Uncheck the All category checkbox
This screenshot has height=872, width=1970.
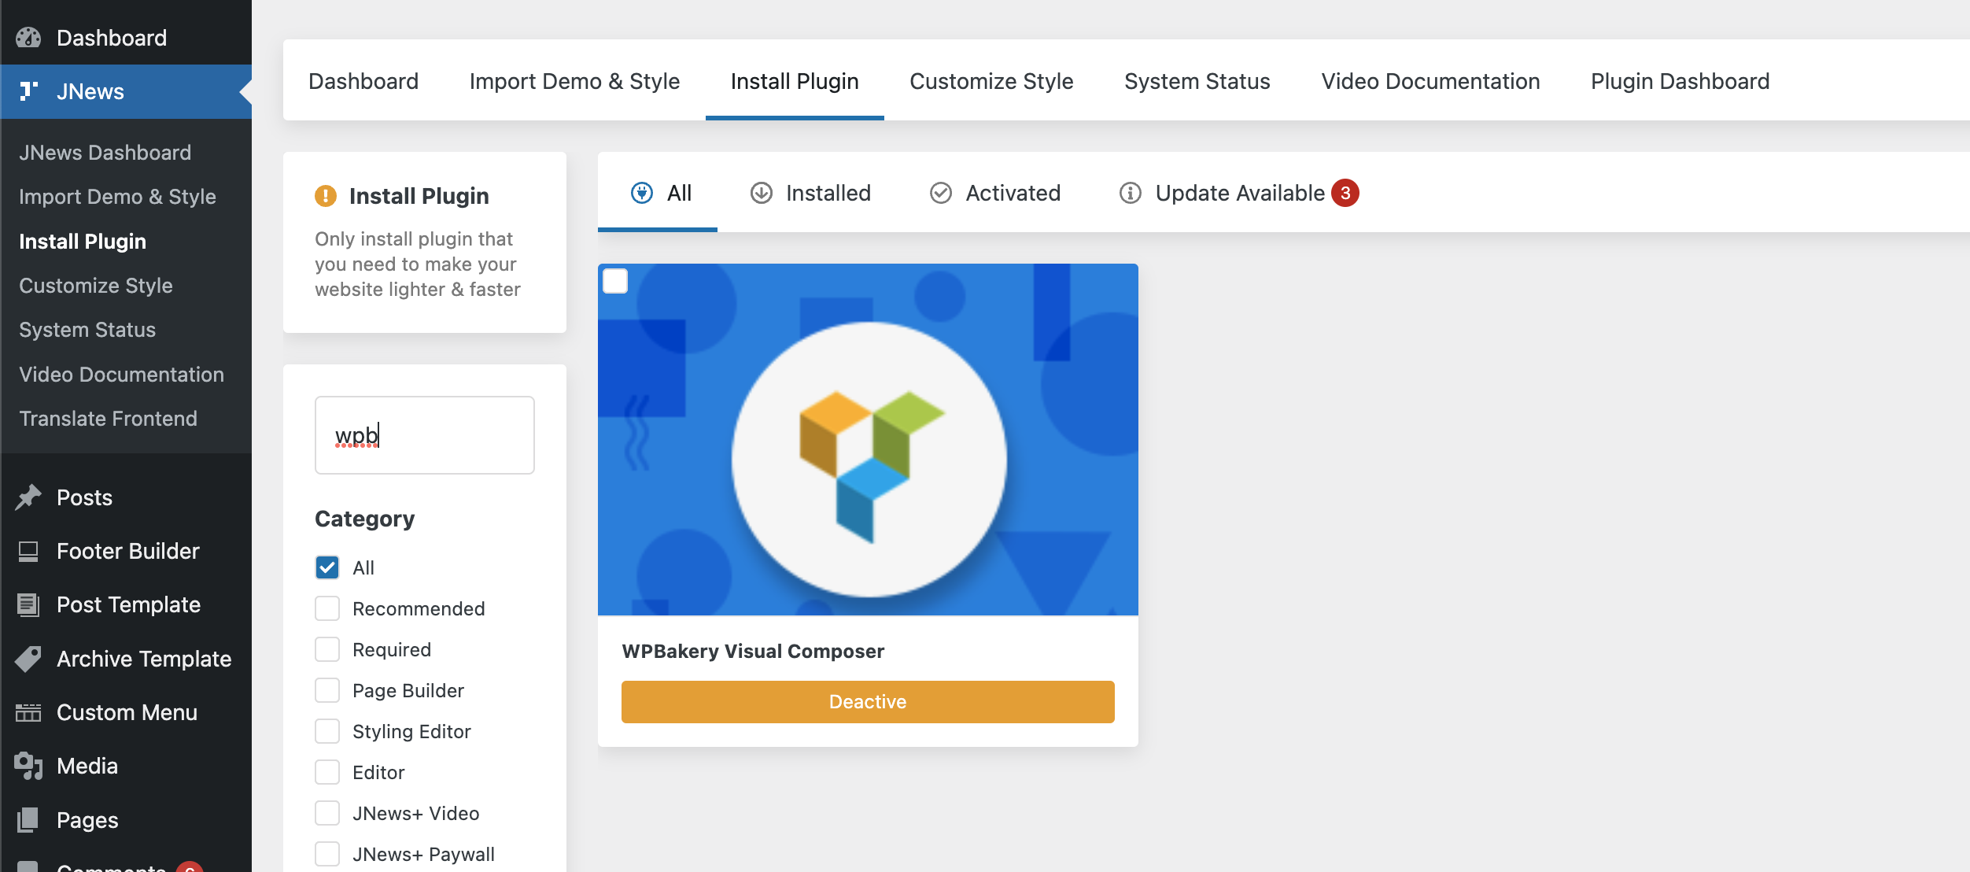click(x=327, y=567)
